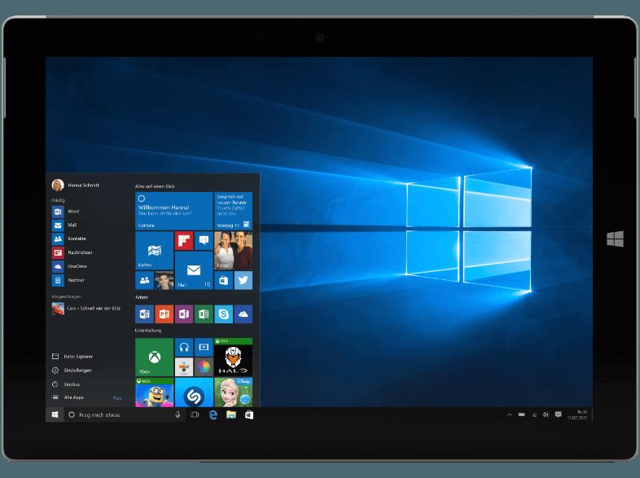Click the battery icon in system tray
Viewport: 640px width, 478px height.
click(x=522, y=414)
